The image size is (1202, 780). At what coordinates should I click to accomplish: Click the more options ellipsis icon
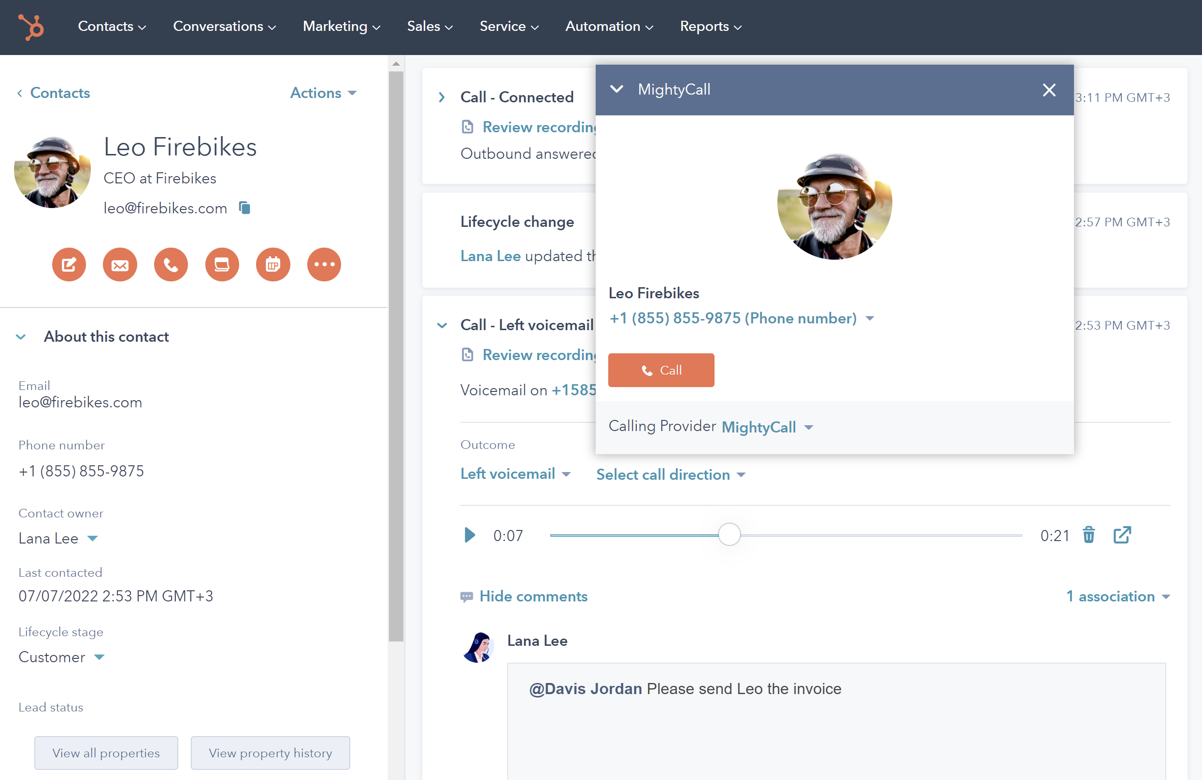323,265
